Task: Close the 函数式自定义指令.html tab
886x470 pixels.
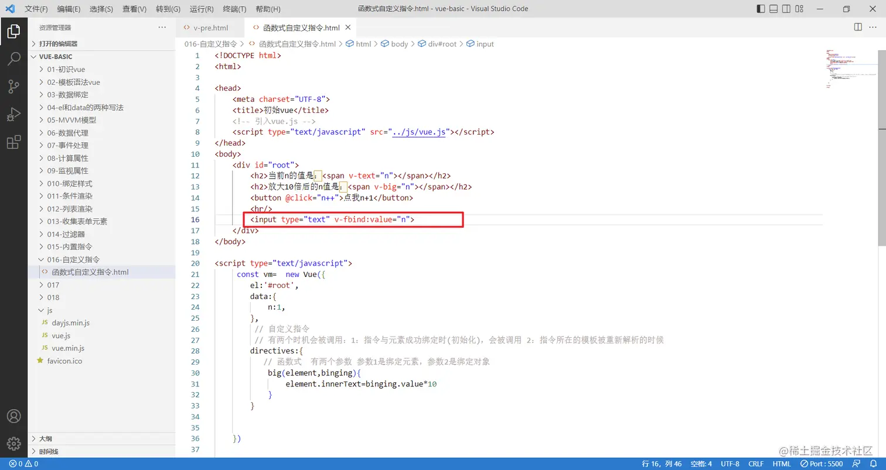Action: 348,28
